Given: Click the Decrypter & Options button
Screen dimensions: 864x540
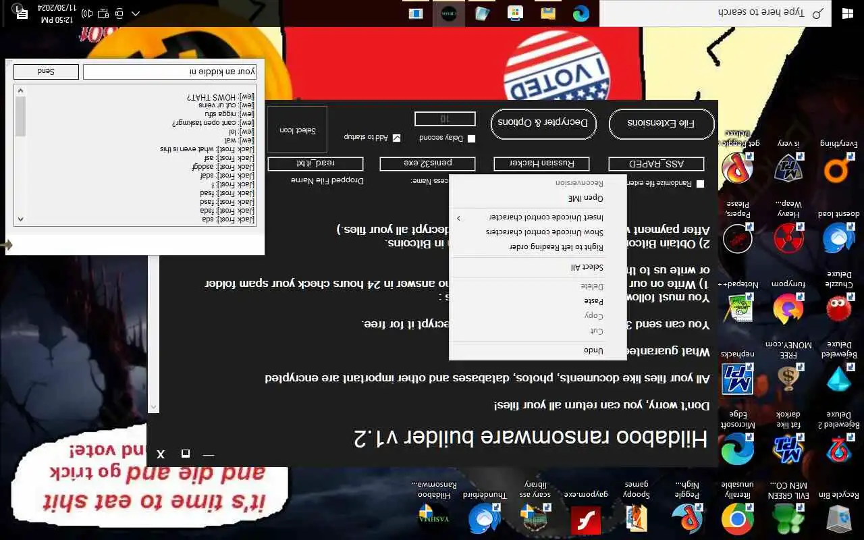Looking at the screenshot, I should tap(543, 124).
